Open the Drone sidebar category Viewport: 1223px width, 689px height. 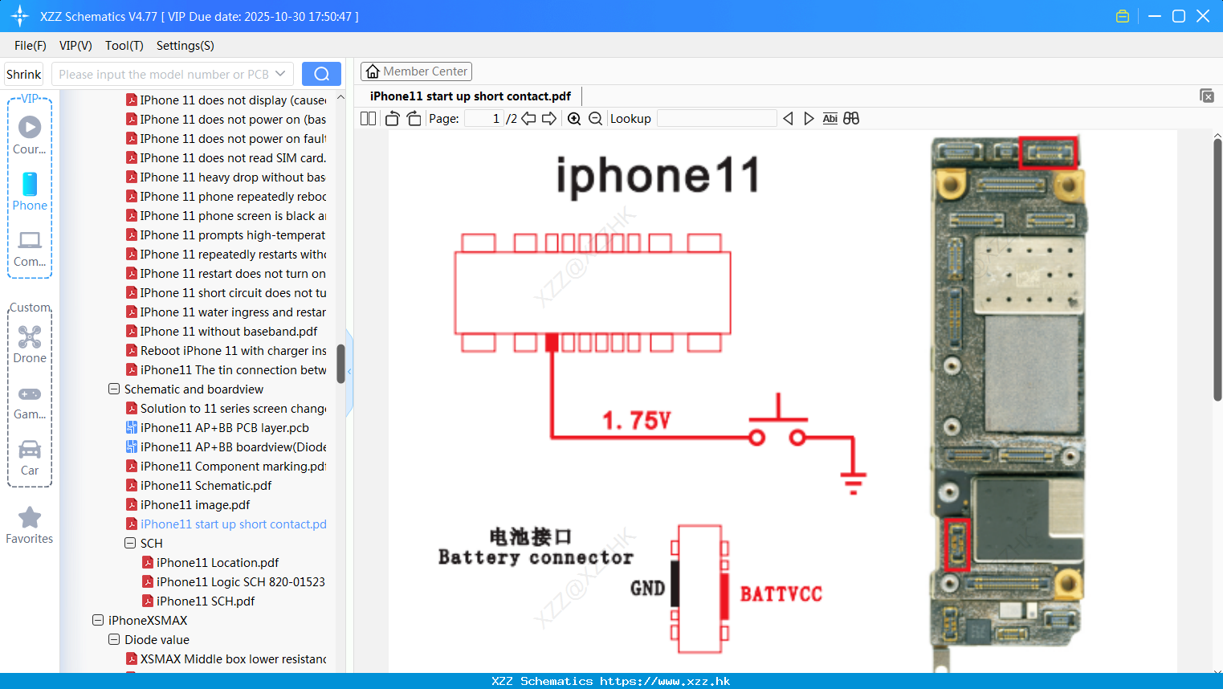pos(30,344)
